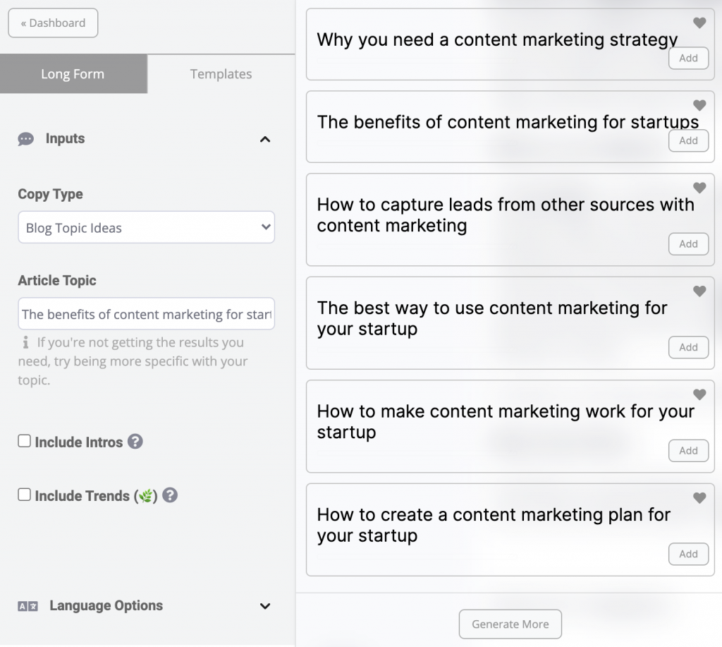Click 'The benefits of content marketing for startups' title
722x647 pixels.
point(508,122)
